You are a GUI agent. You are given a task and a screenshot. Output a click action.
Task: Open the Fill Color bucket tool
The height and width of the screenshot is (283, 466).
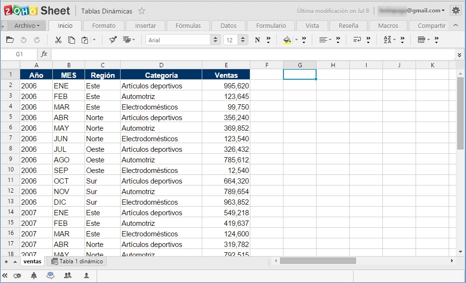pos(287,40)
